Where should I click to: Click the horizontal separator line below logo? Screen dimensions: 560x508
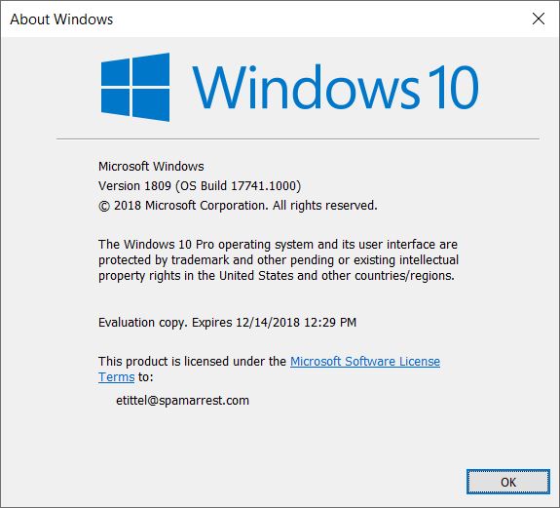tap(298, 139)
